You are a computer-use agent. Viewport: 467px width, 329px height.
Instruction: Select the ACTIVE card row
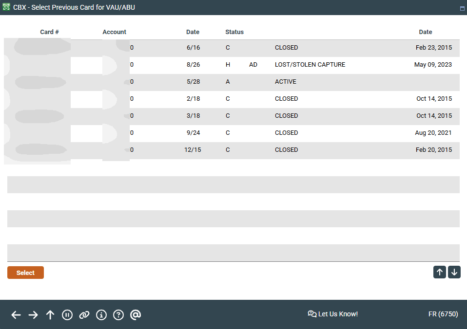point(285,82)
